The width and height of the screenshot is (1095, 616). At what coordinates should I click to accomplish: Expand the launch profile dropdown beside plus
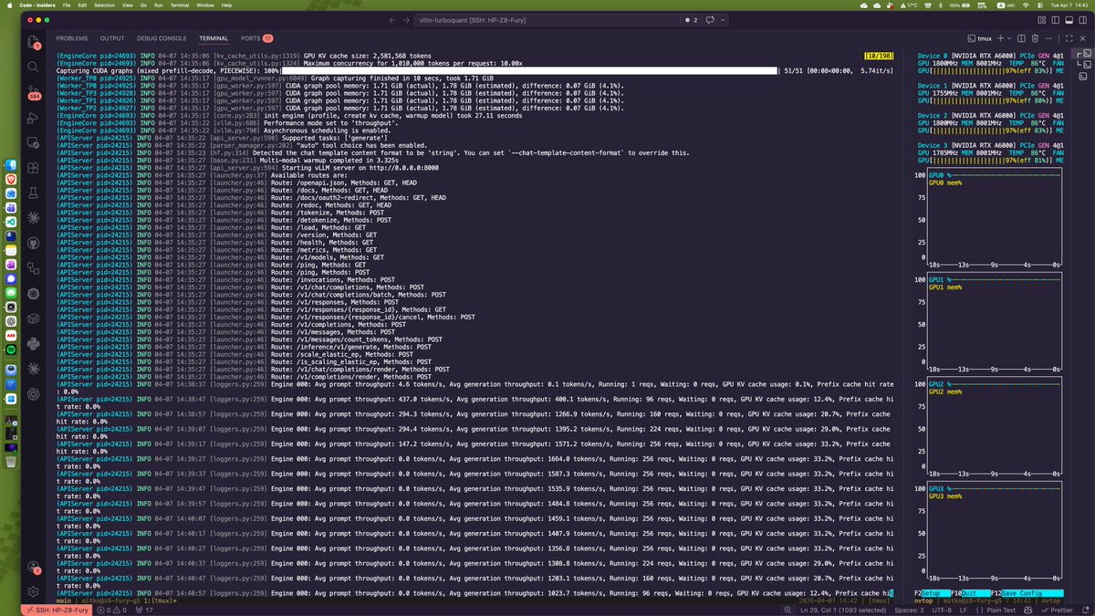pos(1009,38)
